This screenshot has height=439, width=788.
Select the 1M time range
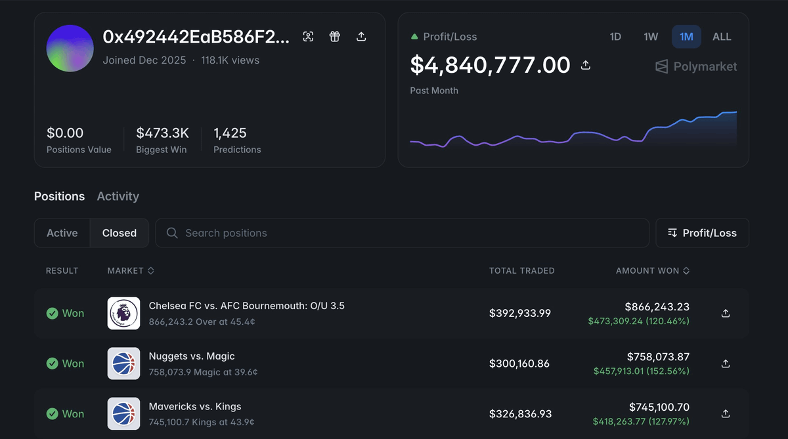coord(686,37)
